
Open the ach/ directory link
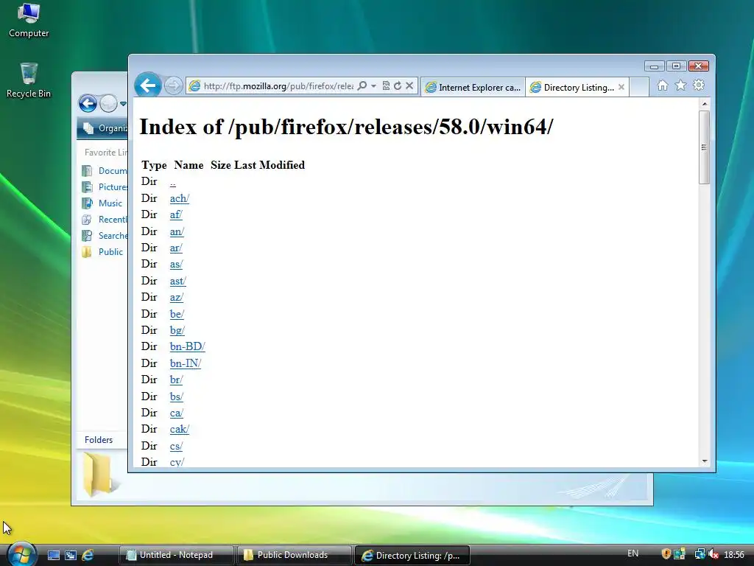click(180, 198)
